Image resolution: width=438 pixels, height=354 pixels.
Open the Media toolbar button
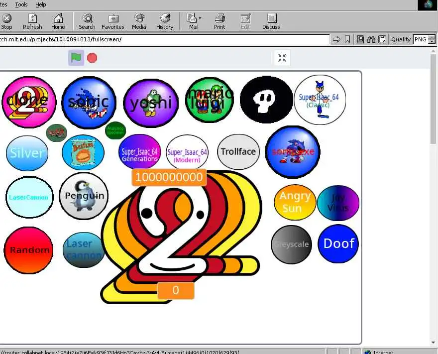point(139,21)
